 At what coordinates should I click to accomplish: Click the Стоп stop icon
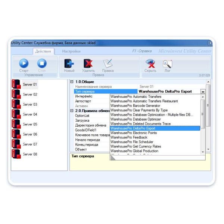pos(42,63)
